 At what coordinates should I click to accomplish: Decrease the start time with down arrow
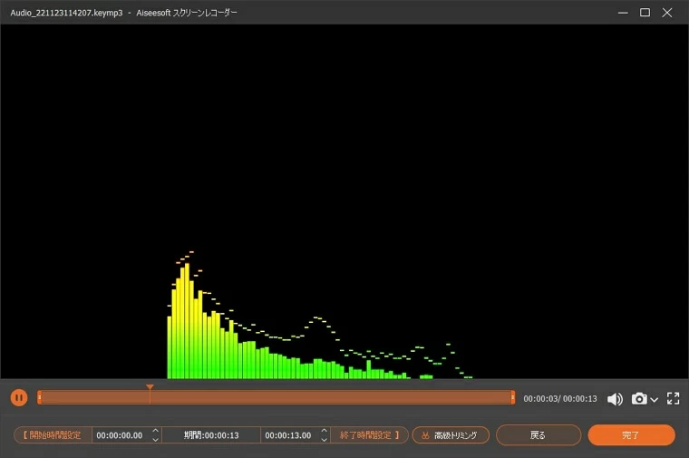click(155, 440)
